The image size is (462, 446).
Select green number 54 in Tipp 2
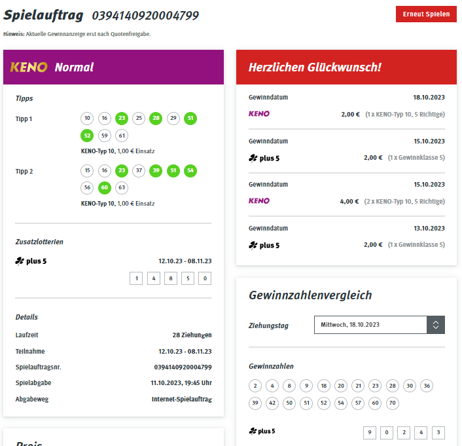190,170
